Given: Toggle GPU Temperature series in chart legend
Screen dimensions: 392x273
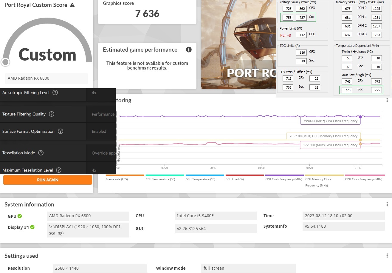Looking at the screenshot, I should pyautogui.click(x=205, y=178).
